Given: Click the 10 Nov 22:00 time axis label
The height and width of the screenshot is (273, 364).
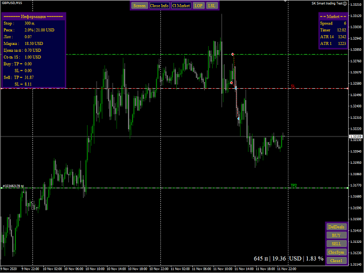Looking at the screenshot, I should pos(159,269).
